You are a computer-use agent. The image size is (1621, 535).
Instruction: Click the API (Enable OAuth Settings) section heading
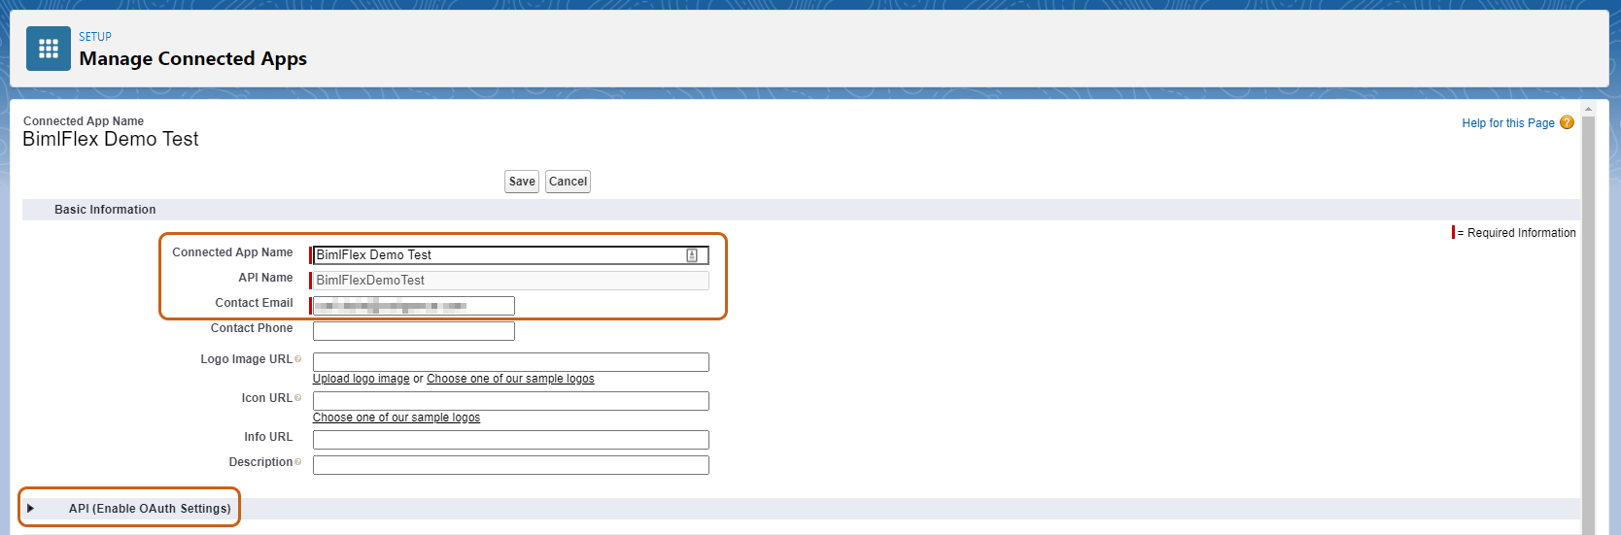click(x=150, y=509)
